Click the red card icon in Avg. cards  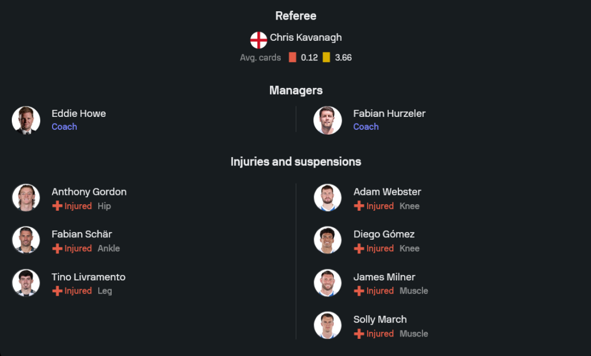point(293,57)
